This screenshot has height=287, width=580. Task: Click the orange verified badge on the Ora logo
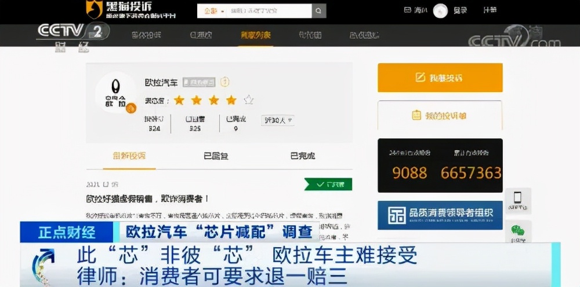click(x=131, y=108)
